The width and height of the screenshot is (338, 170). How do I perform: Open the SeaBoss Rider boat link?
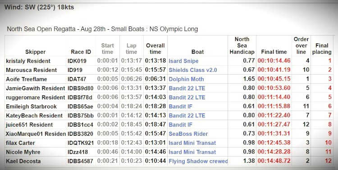188,134
